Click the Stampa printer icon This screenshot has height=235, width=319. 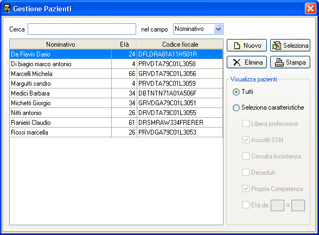tap(279, 62)
